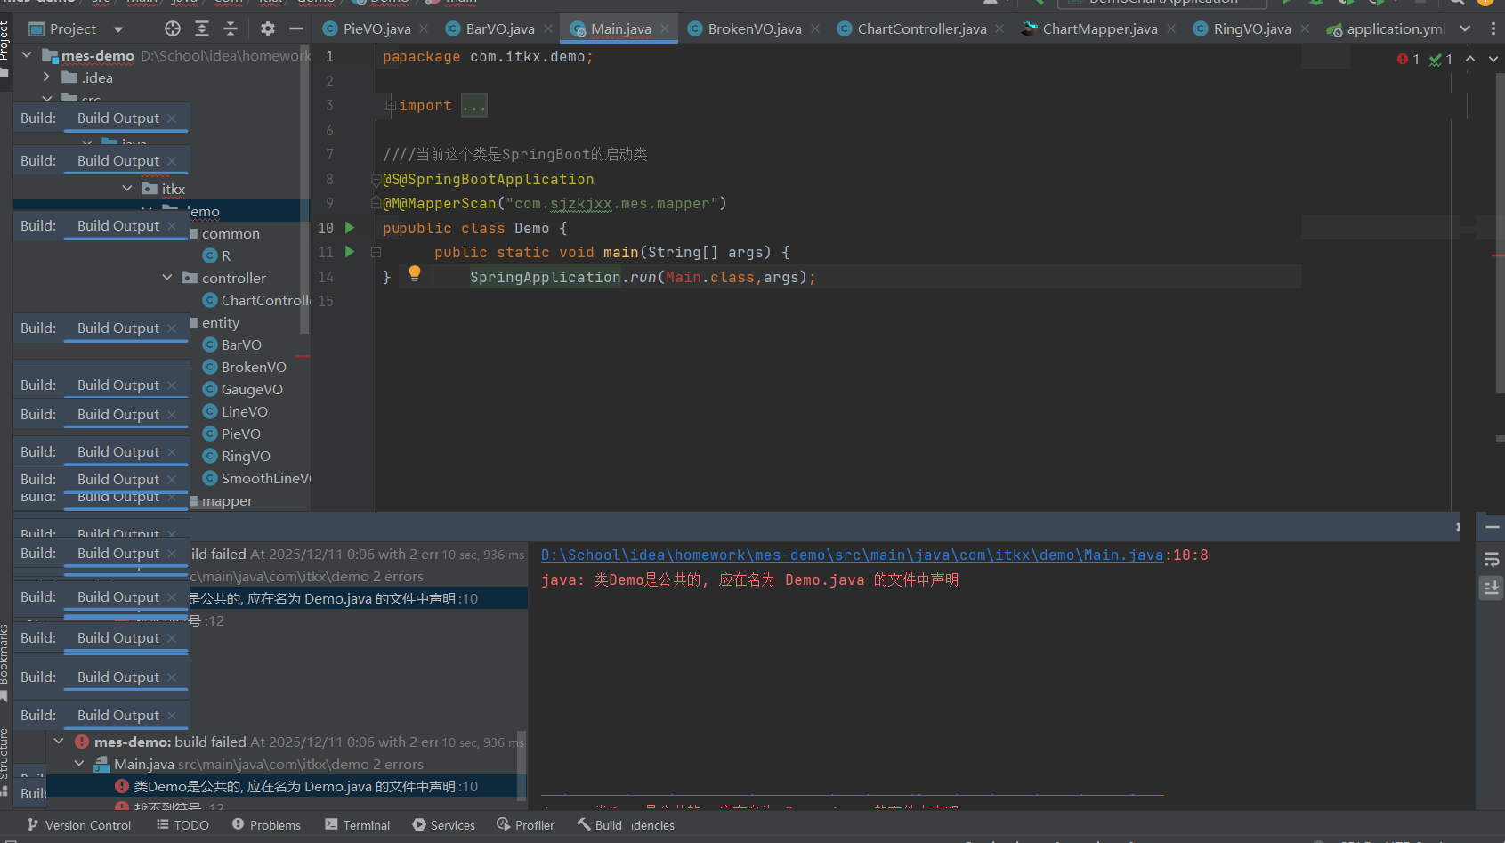
Task: Toggle soft-wrap in build output
Action: click(x=1492, y=560)
